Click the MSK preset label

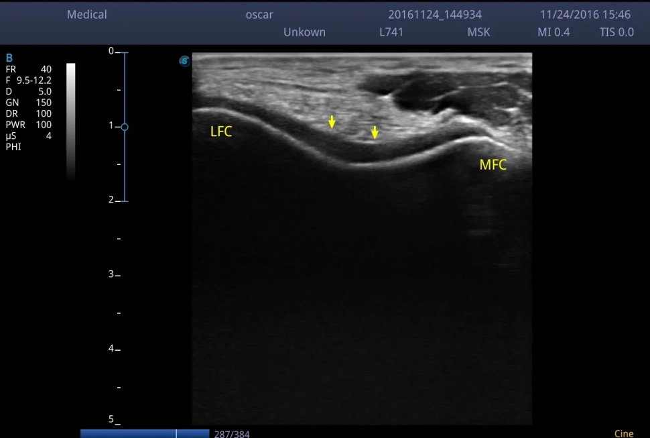coord(479,32)
